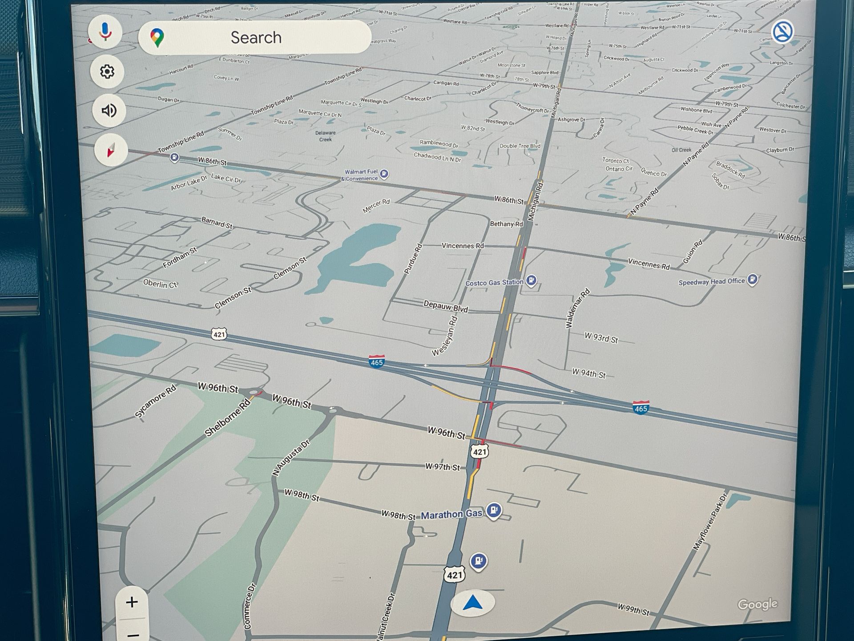Tap the Walmart Fuel & Convenience marker

click(x=384, y=174)
